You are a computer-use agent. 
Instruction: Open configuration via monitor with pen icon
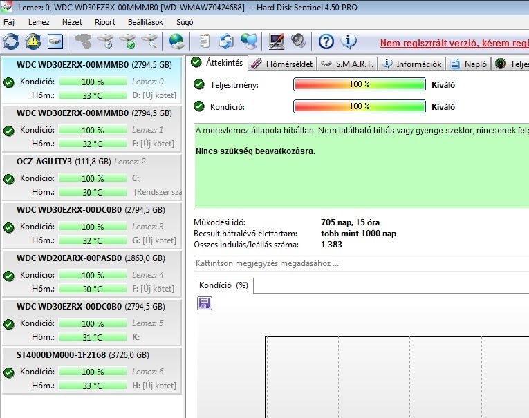point(277,41)
